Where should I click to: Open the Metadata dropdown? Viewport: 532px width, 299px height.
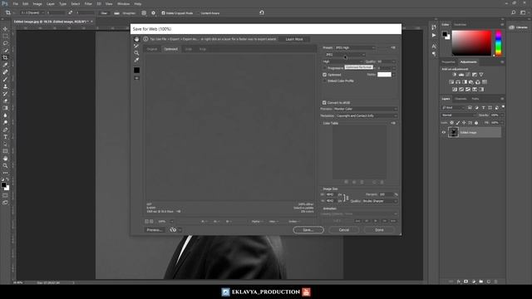point(367,116)
